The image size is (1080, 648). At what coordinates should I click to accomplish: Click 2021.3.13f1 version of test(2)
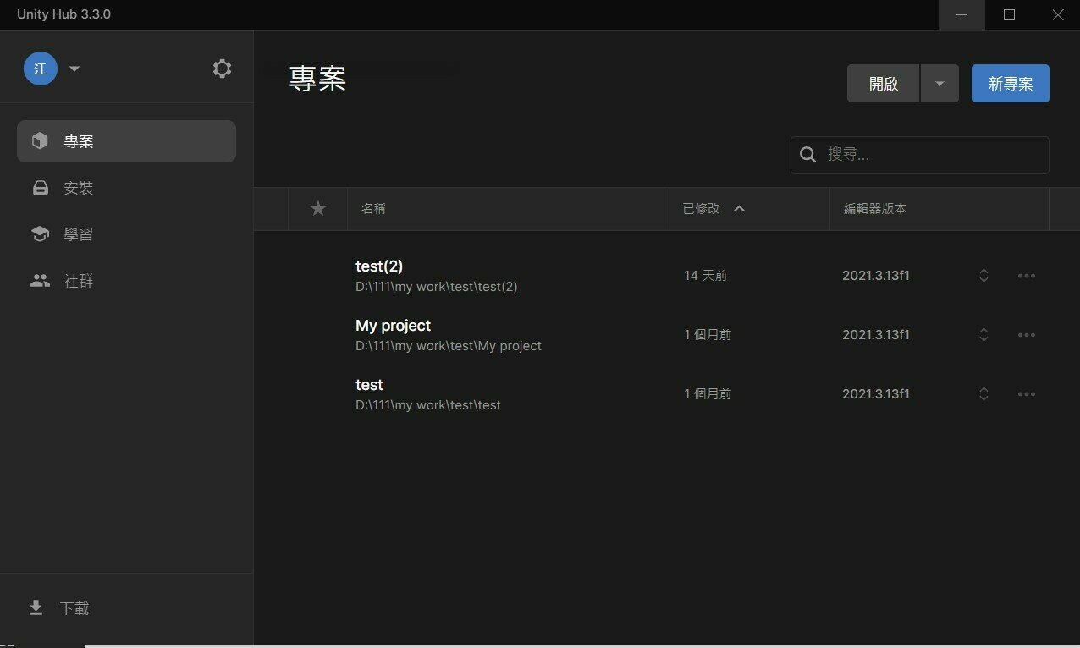coord(876,276)
